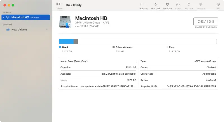Click the 245.11 GB capacity box
This screenshot has height=122, width=224.
coord(206,21)
